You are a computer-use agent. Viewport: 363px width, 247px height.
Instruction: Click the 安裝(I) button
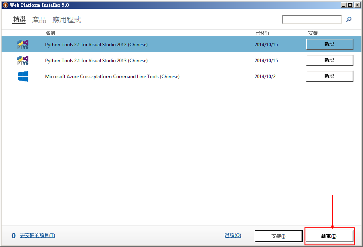(x=278, y=236)
